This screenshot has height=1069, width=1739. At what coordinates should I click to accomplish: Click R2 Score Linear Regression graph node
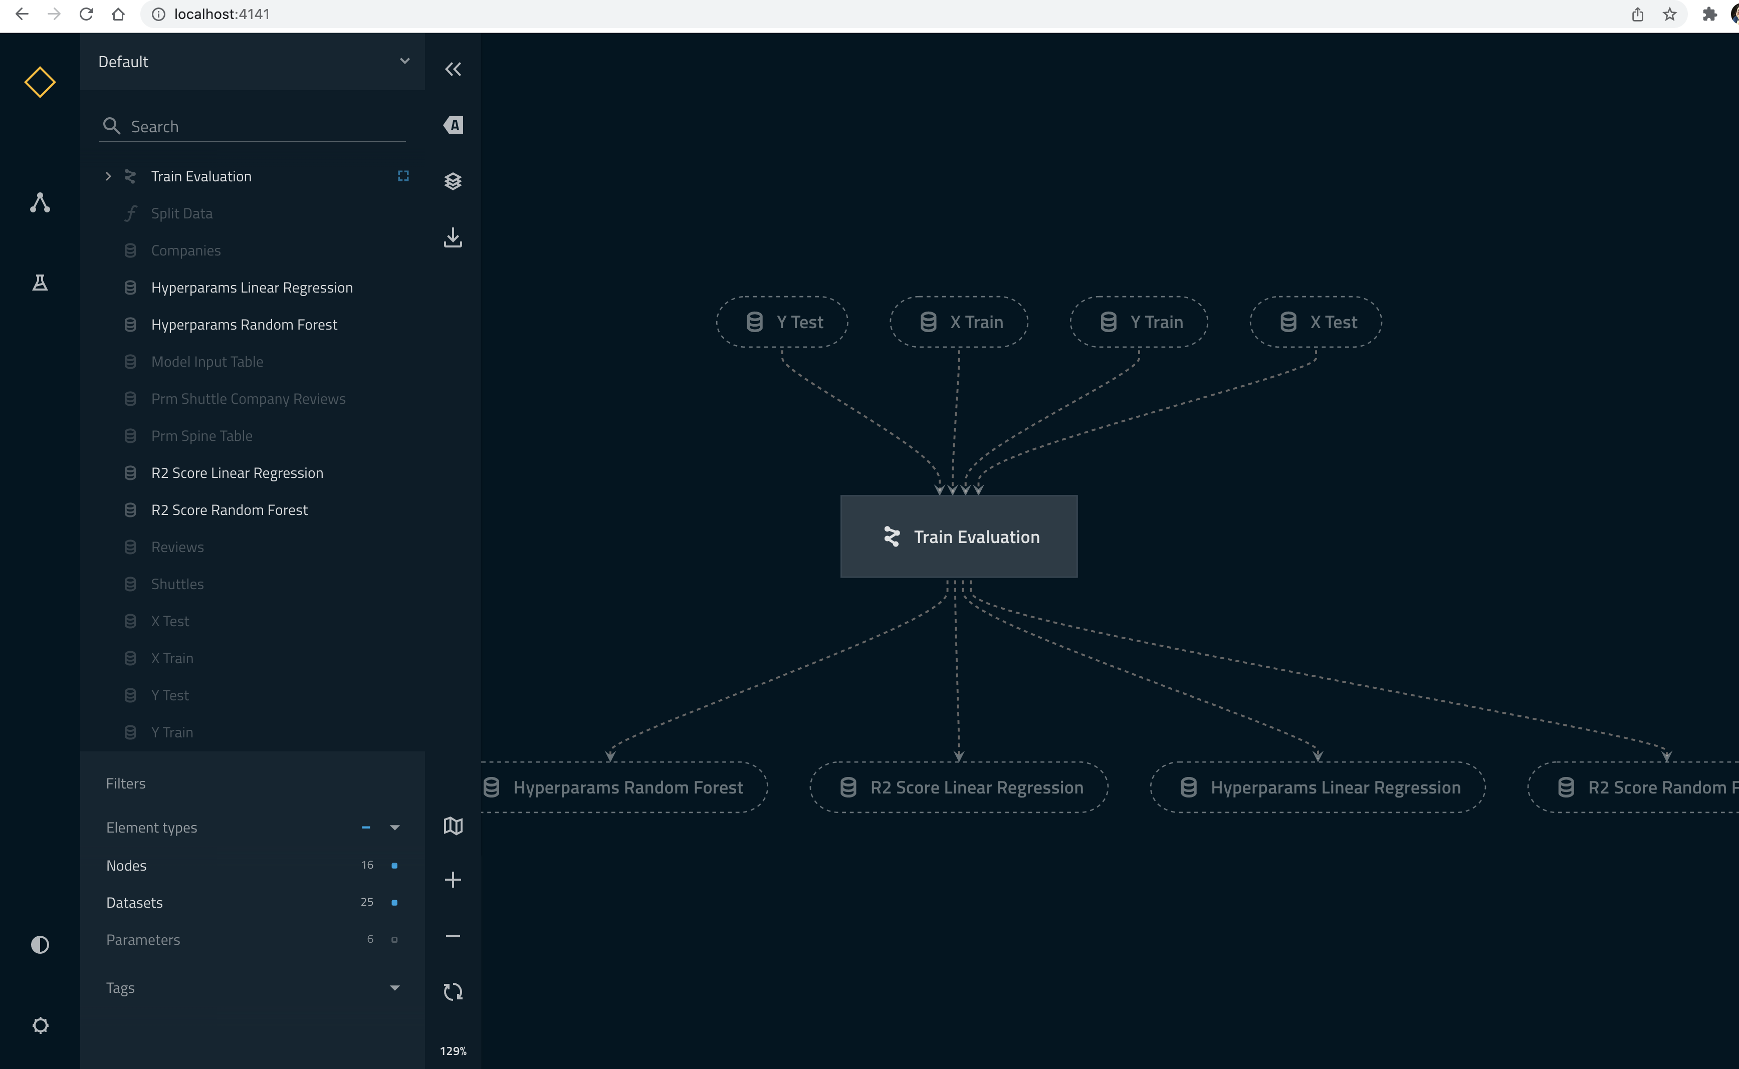pyautogui.click(x=958, y=787)
